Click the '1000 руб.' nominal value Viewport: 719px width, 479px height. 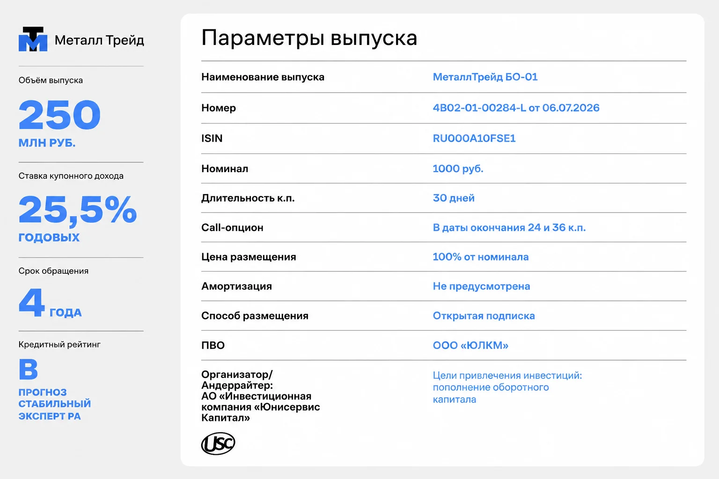[458, 169]
